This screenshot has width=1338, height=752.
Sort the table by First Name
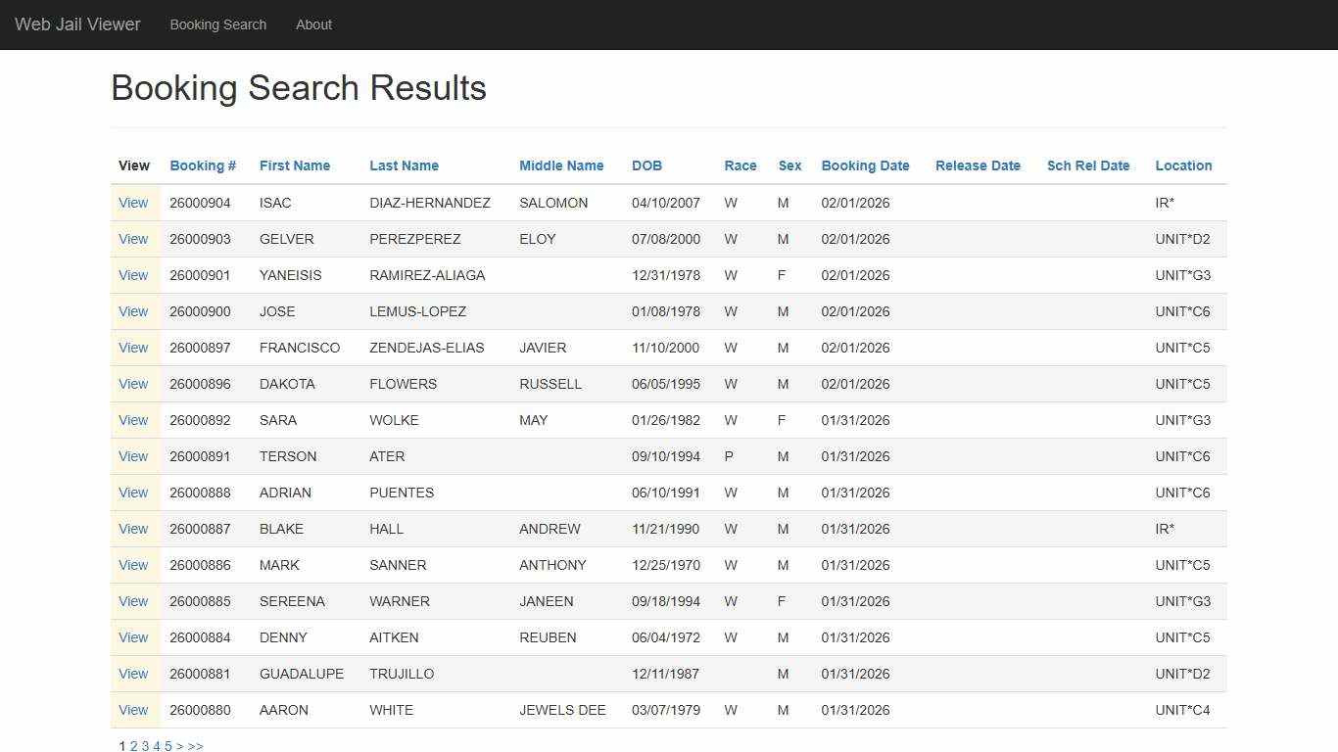click(x=294, y=165)
